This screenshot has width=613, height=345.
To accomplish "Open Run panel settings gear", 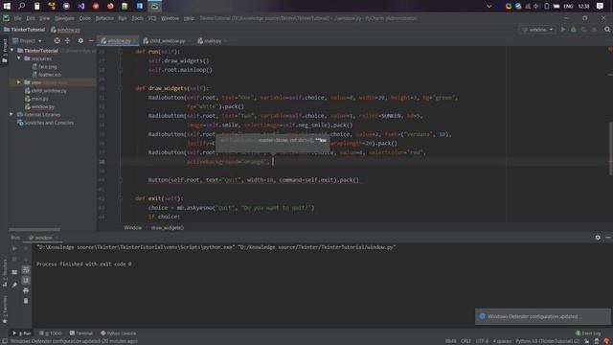I will coord(598,238).
